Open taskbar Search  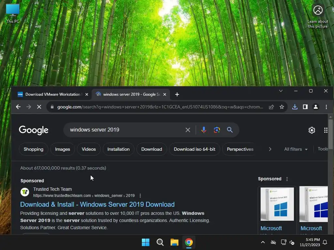(160, 242)
